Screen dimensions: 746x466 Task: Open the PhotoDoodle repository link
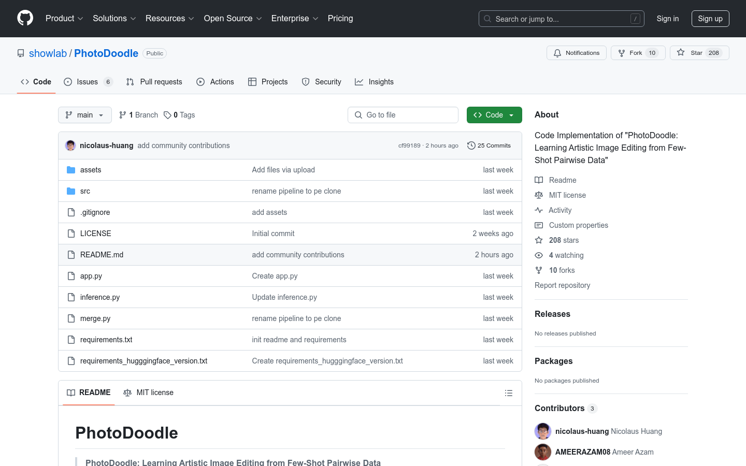pos(106,53)
